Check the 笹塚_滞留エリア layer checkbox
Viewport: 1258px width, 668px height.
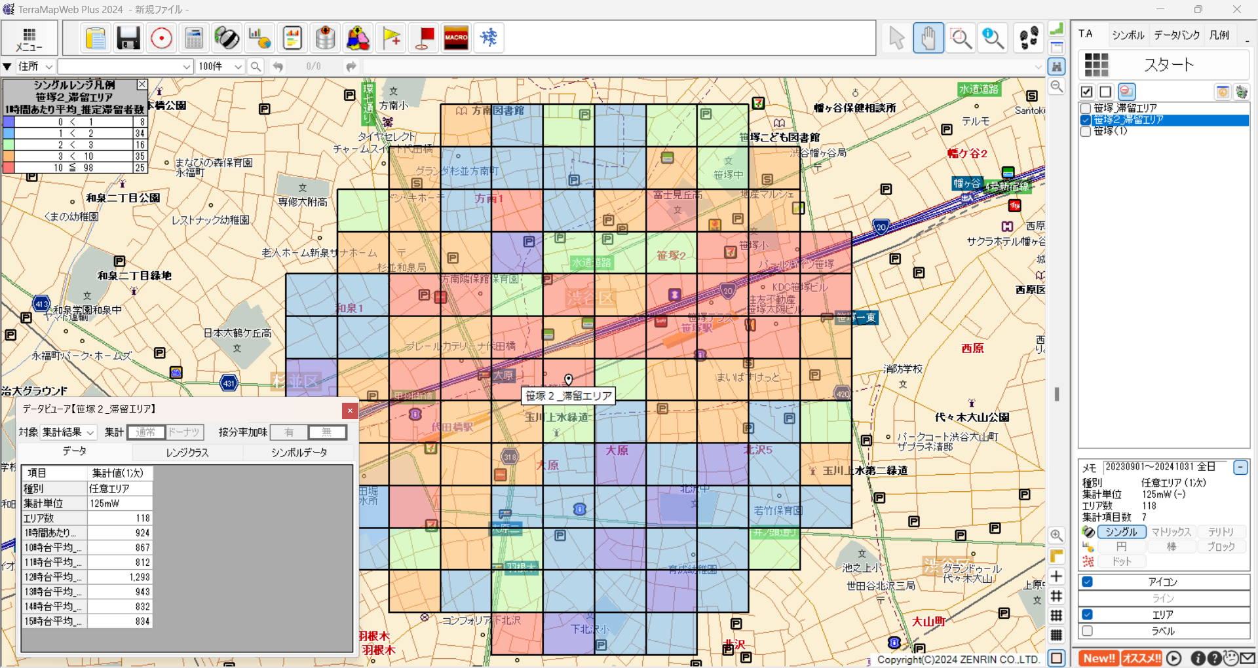[x=1086, y=108]
